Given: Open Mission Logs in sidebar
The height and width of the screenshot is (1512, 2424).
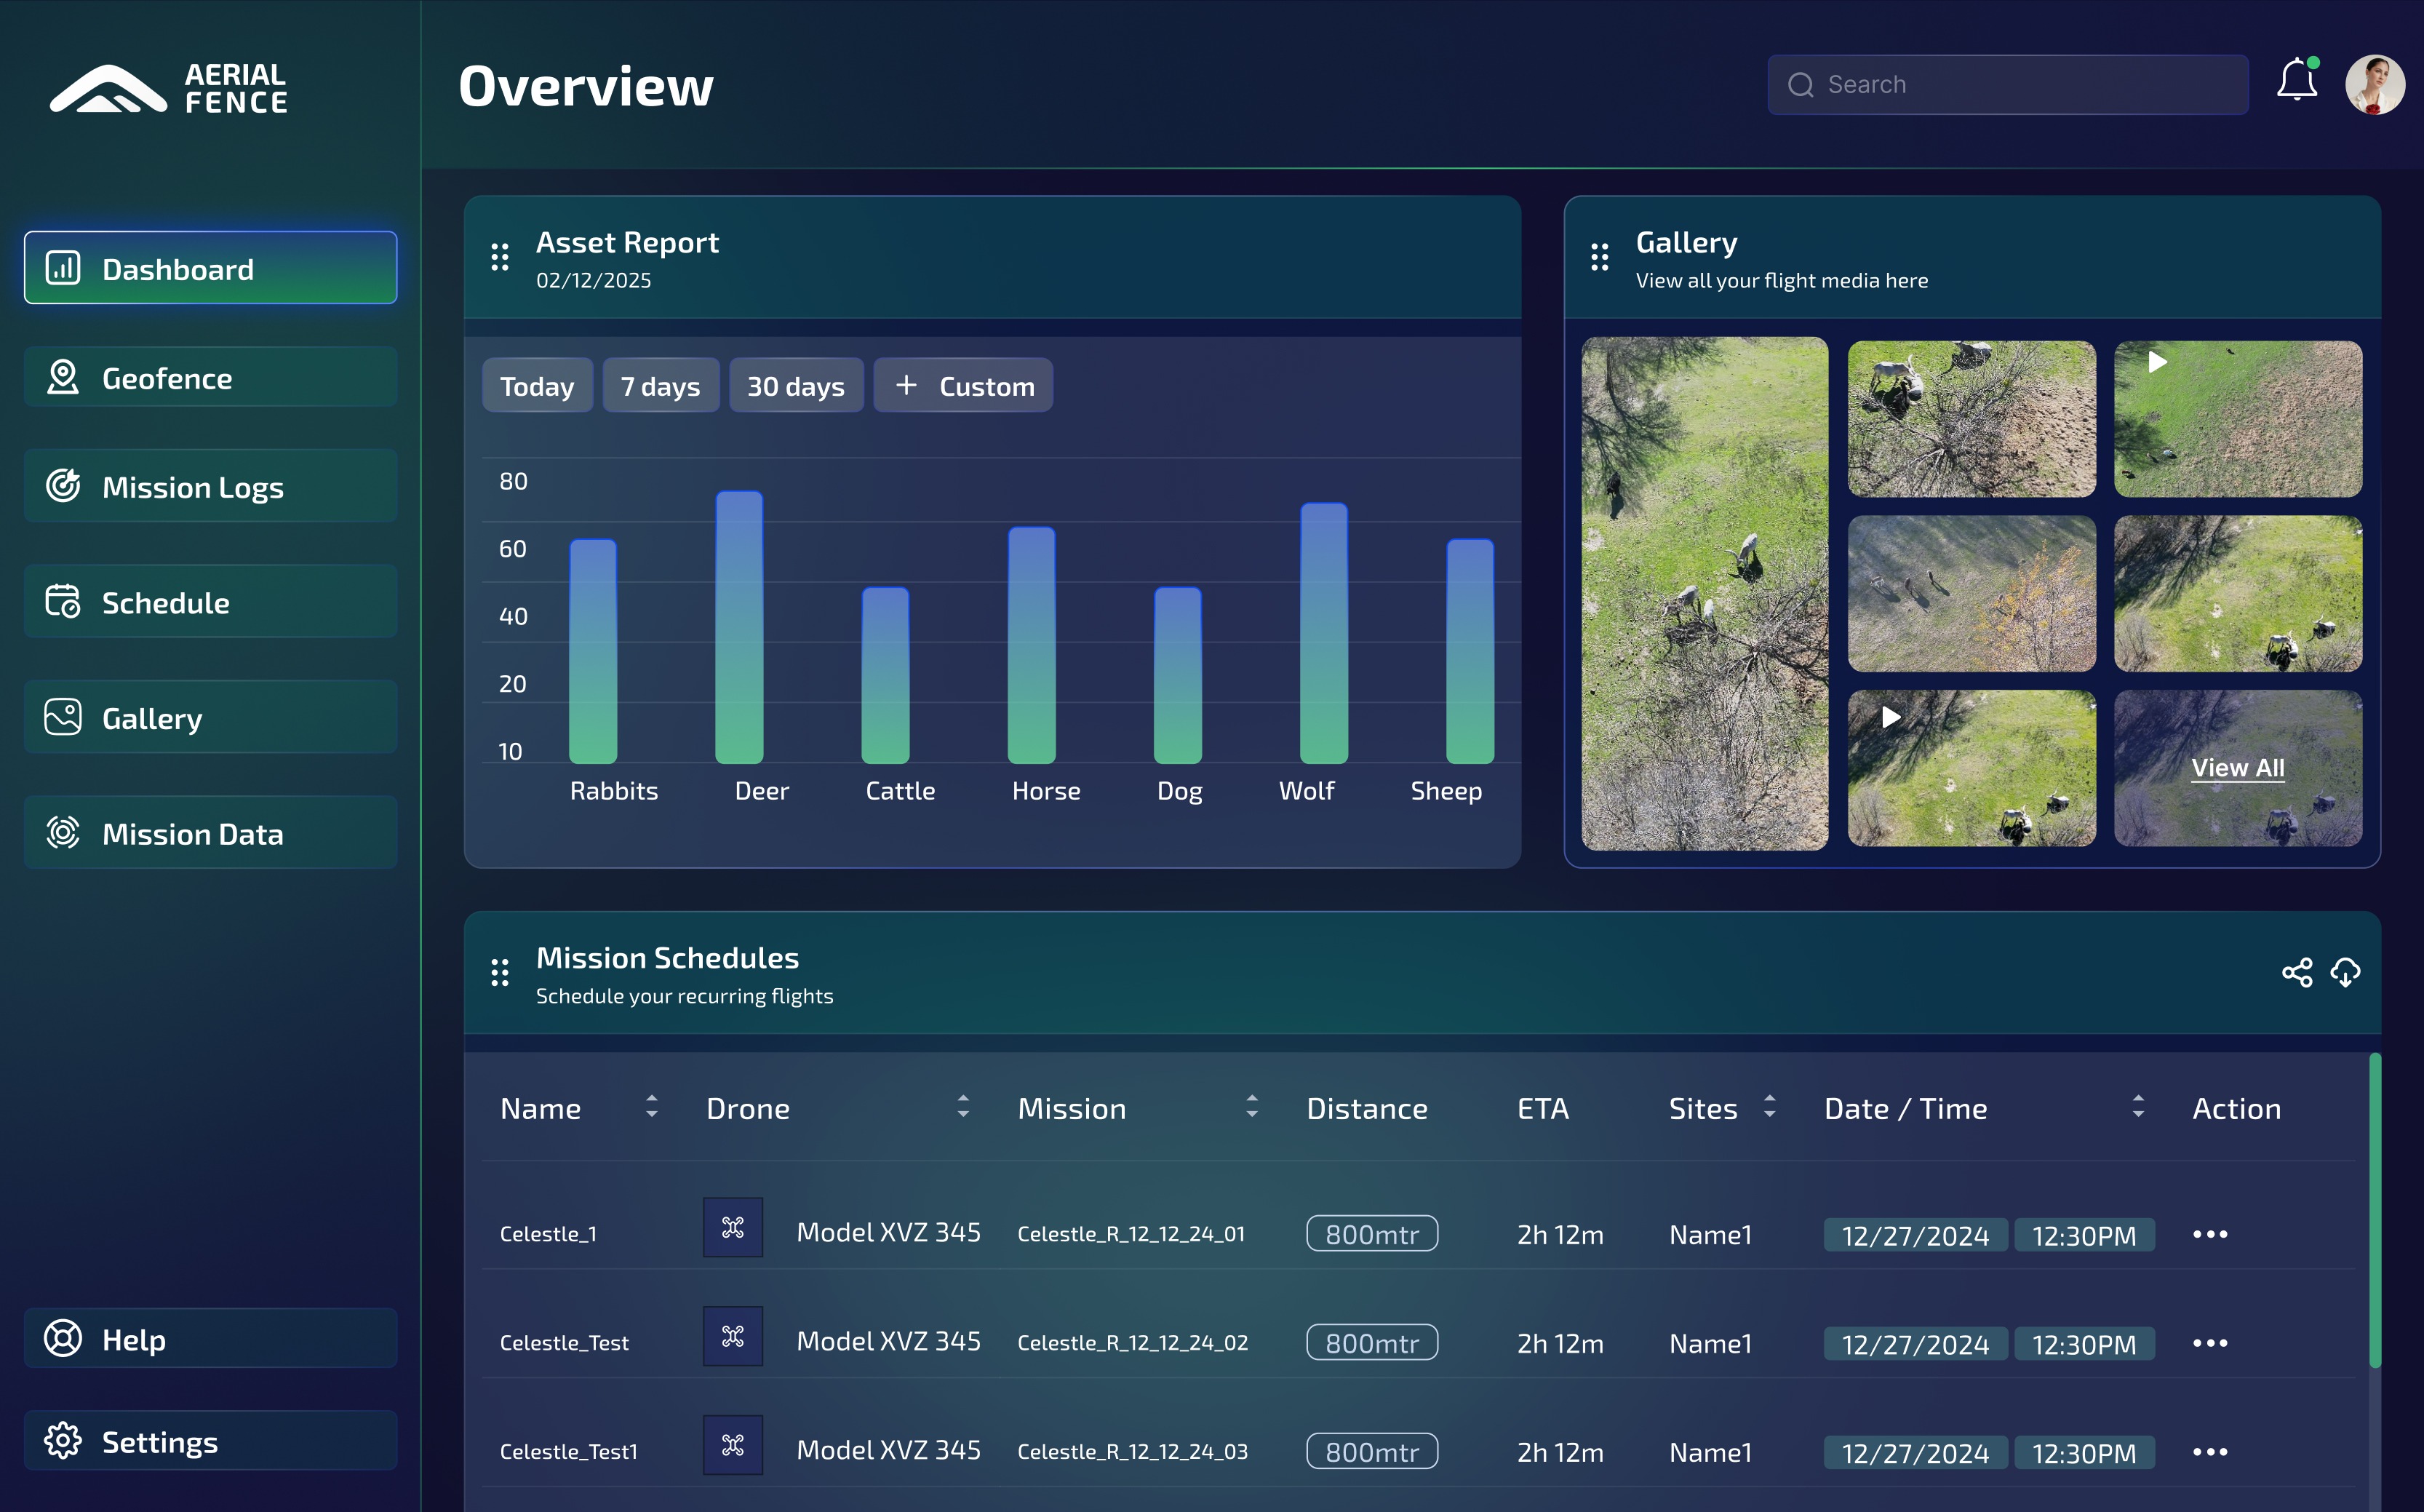Looking at the screenshot, I should (x=210, y=487).
